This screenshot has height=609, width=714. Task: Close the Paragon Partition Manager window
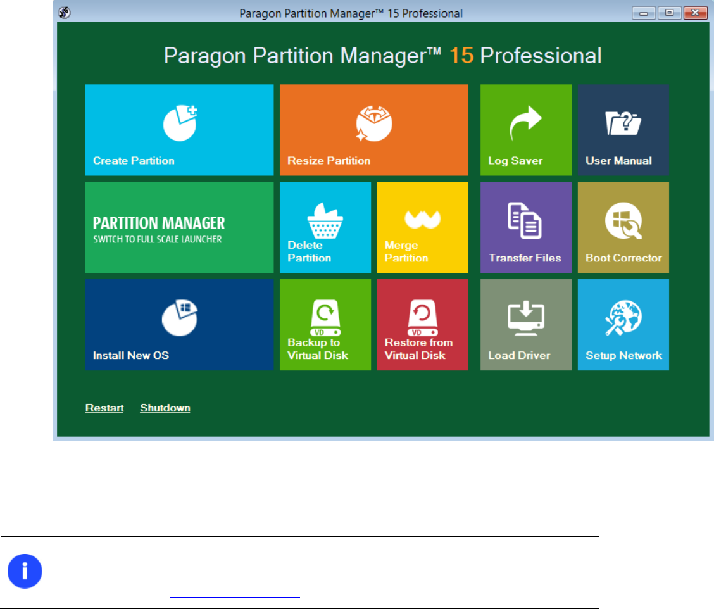click(x=696, y=13)
